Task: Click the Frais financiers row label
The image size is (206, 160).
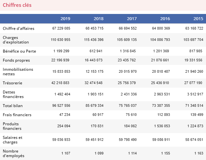Action: 17,115
